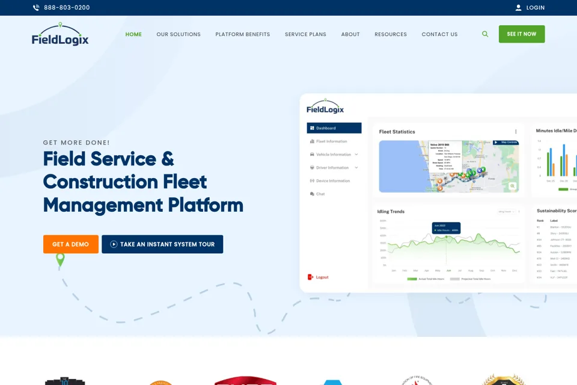Screen dimensions: 577x385
Task: Open Fleet Statistics three-dot menu
Action: [x=516, y=132]
